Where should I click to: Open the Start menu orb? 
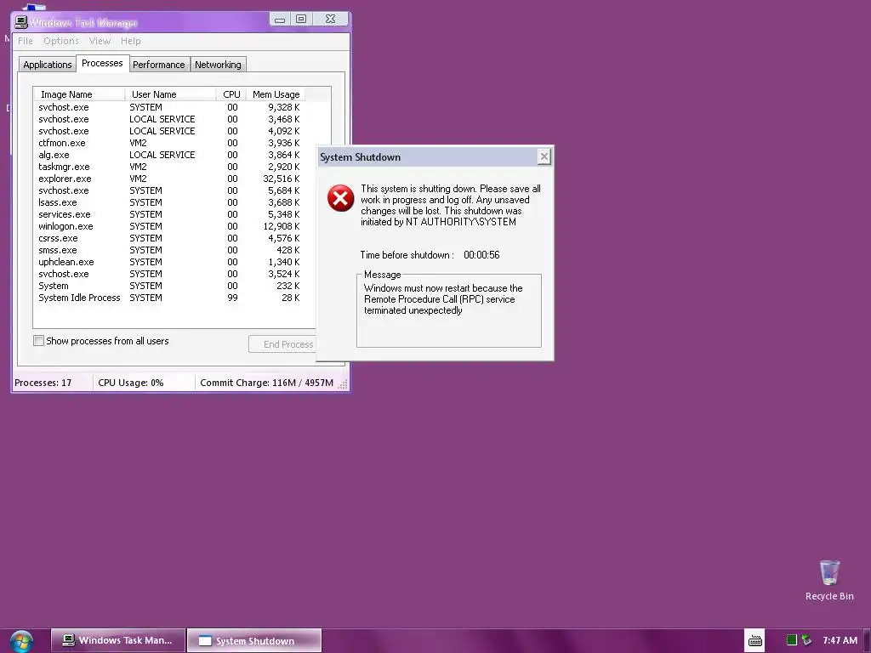[x=21, y=641]
